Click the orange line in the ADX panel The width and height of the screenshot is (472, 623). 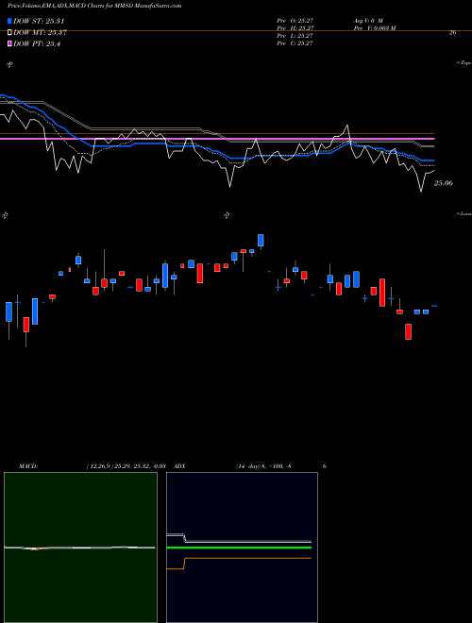click(239, 559)
